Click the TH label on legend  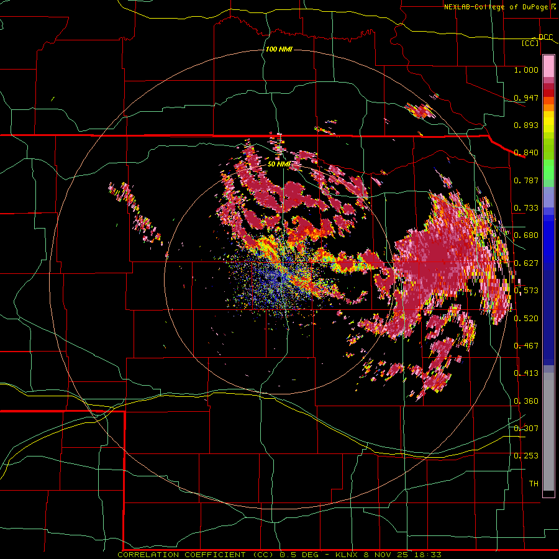pos(534,484)
